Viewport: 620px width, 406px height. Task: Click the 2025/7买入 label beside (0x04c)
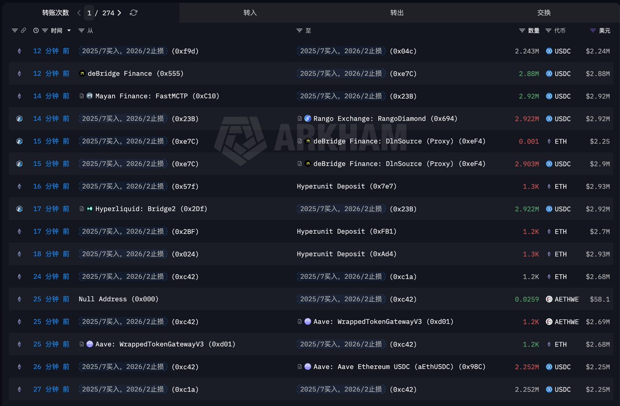pos(341,51)
